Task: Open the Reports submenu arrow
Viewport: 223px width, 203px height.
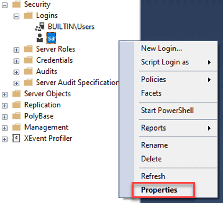Action: (153, 128)
